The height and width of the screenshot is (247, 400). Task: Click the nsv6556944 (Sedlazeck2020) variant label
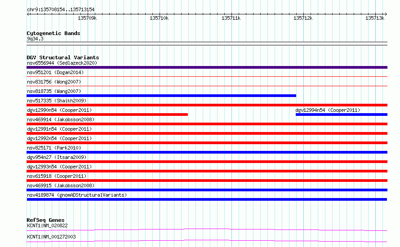point(62,63)
